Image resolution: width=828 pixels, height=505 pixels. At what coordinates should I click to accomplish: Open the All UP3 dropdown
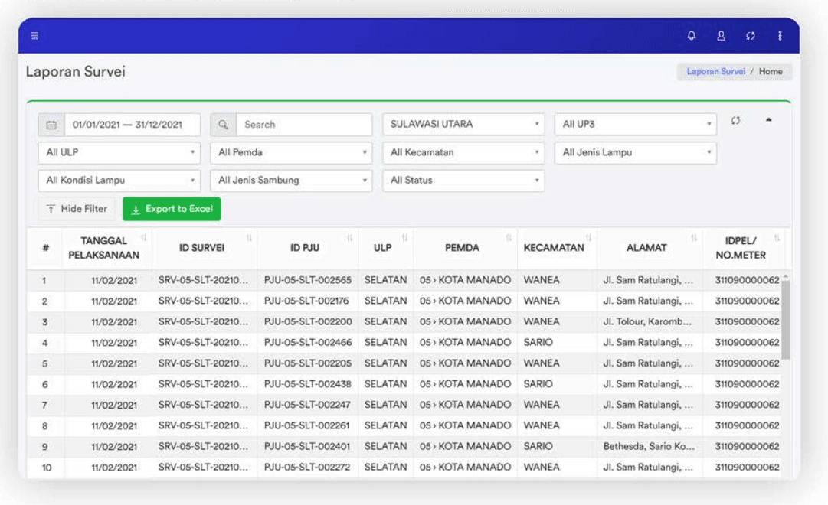[x=635, y=124]
